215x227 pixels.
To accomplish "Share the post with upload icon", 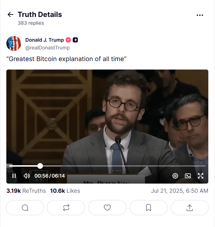I will tap(190, 208).
